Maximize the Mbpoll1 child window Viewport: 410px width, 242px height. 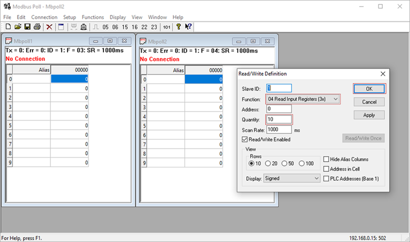coord(110,41)
